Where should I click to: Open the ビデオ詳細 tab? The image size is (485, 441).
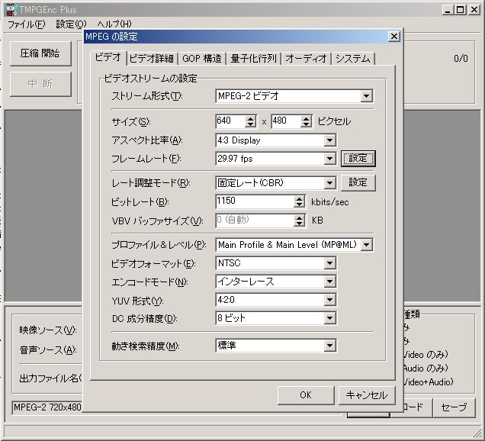[151, 59]
